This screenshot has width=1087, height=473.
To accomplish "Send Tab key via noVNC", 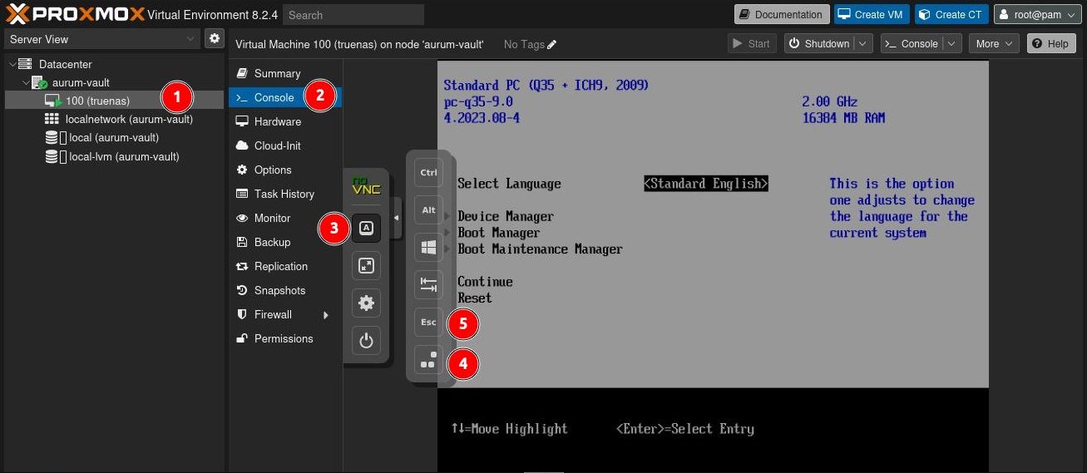I will click(x=428, y=285).
